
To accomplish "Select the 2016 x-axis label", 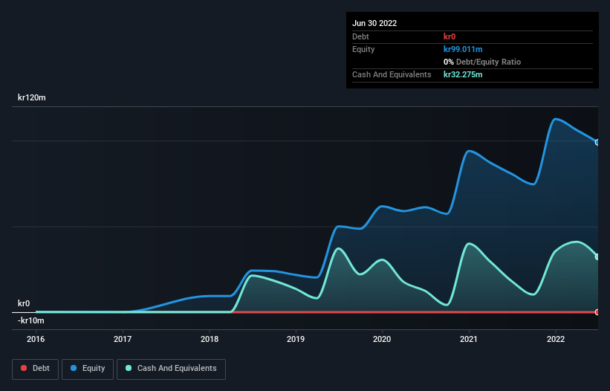I will 36,339.
